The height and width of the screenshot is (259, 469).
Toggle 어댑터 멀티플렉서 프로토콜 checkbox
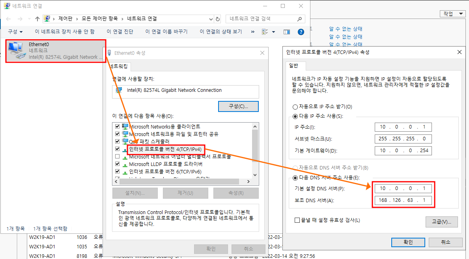click(117, 157)
